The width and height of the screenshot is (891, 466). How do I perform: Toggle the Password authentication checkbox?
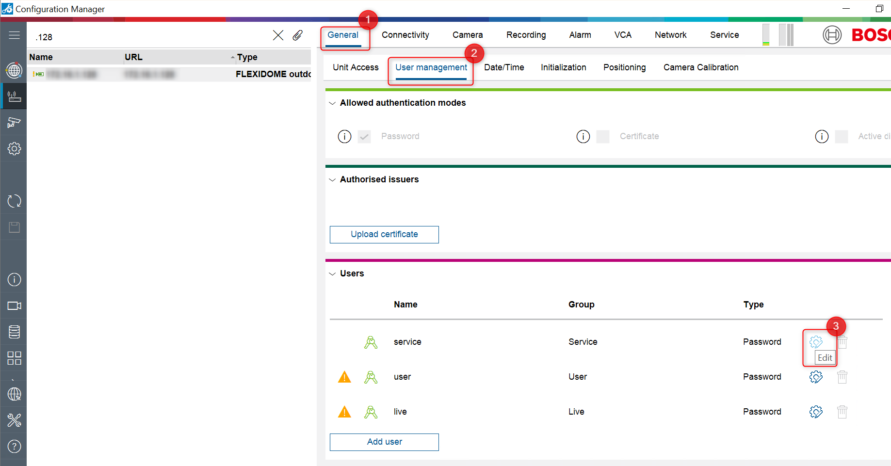pos(364,137)
